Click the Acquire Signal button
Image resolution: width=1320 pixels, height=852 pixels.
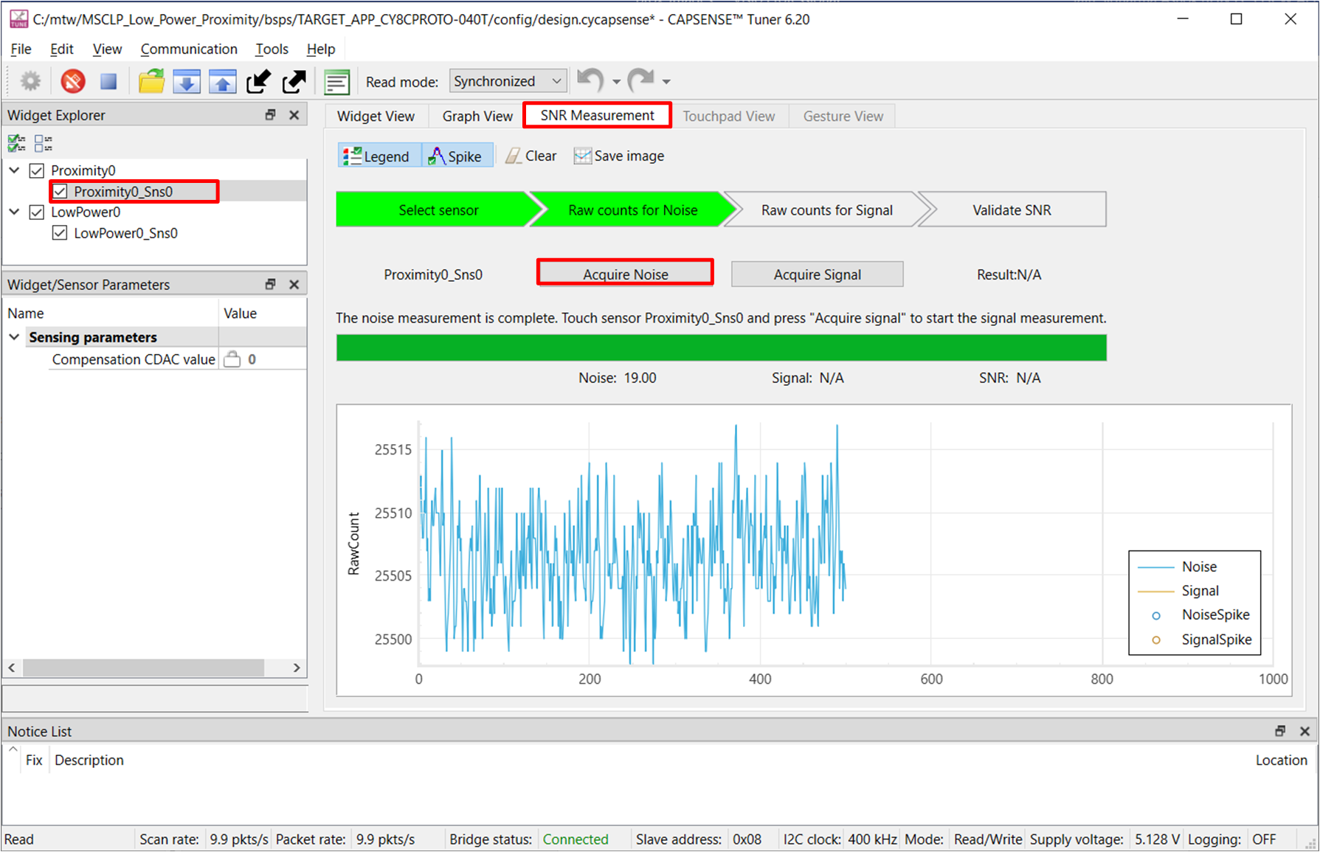coord(817,274)
